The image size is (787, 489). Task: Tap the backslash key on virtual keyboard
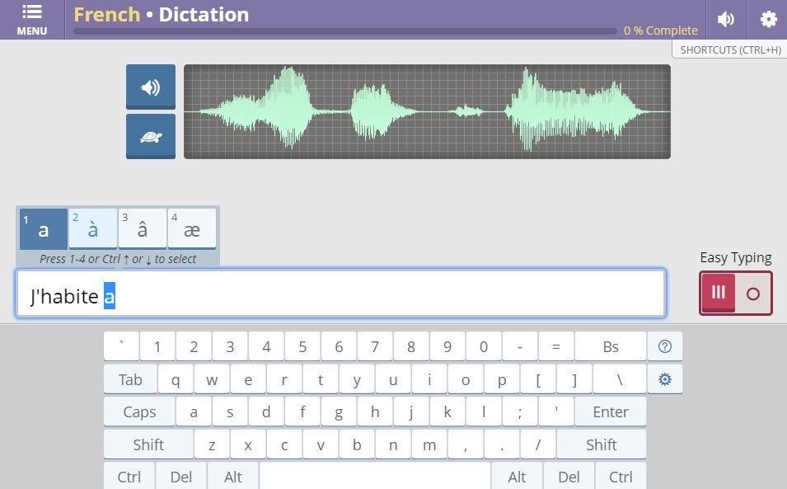pos(620,379)
